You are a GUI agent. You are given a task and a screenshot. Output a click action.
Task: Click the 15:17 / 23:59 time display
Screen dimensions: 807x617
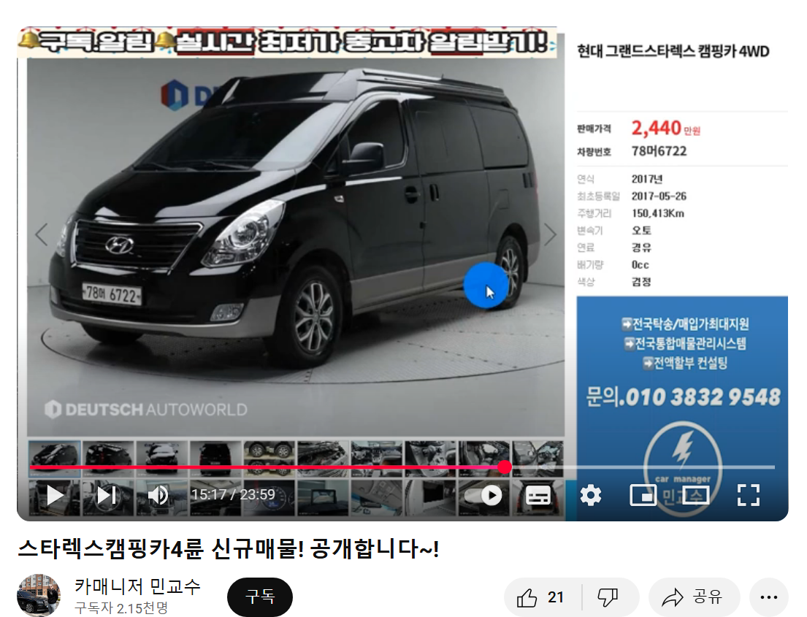(233, 494)
